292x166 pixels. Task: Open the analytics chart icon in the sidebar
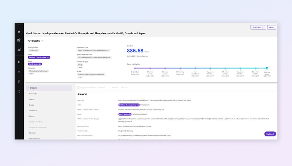coord(19,50)
